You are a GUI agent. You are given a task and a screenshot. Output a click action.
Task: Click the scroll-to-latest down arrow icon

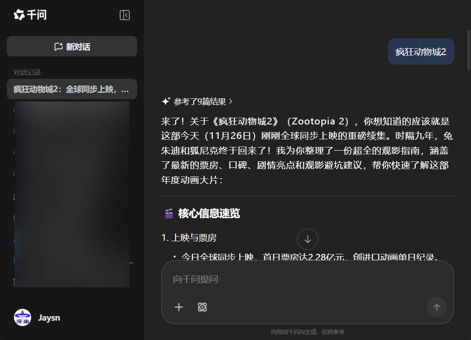308,239
